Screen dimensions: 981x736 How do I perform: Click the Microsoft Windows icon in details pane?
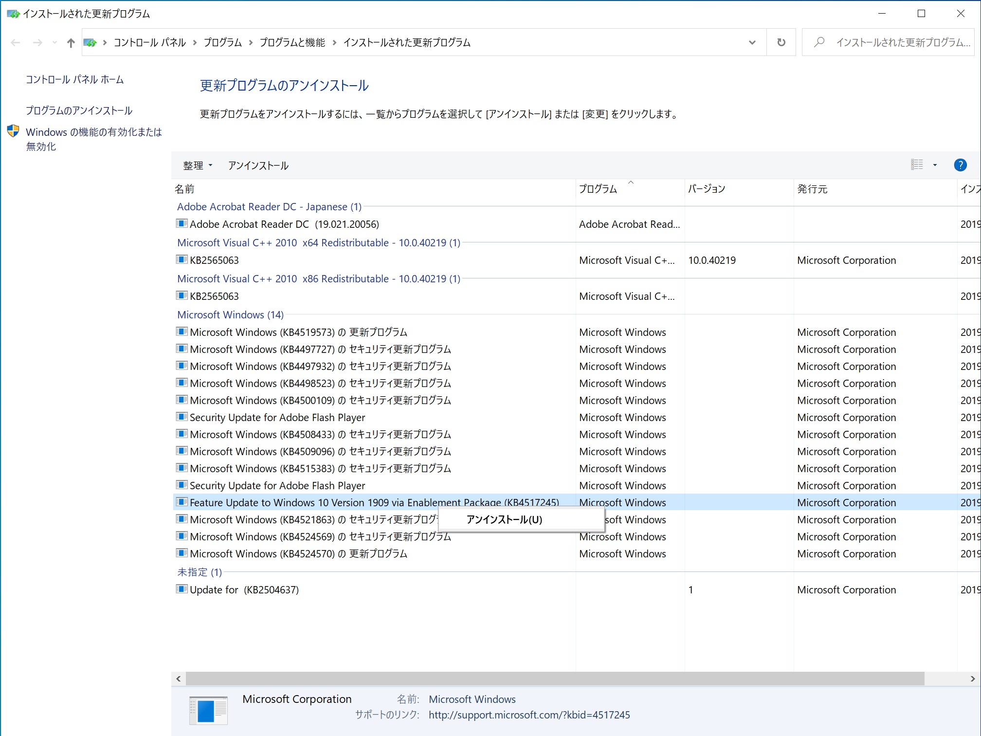point(208,710)
